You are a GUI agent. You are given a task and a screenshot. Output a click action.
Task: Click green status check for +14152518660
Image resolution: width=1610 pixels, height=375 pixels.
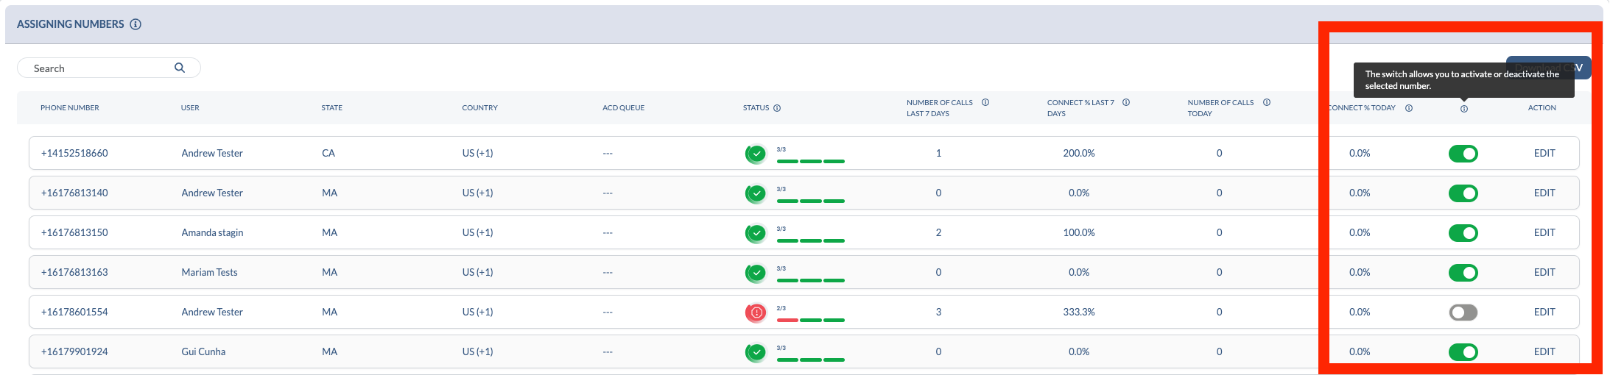[756, 154]
